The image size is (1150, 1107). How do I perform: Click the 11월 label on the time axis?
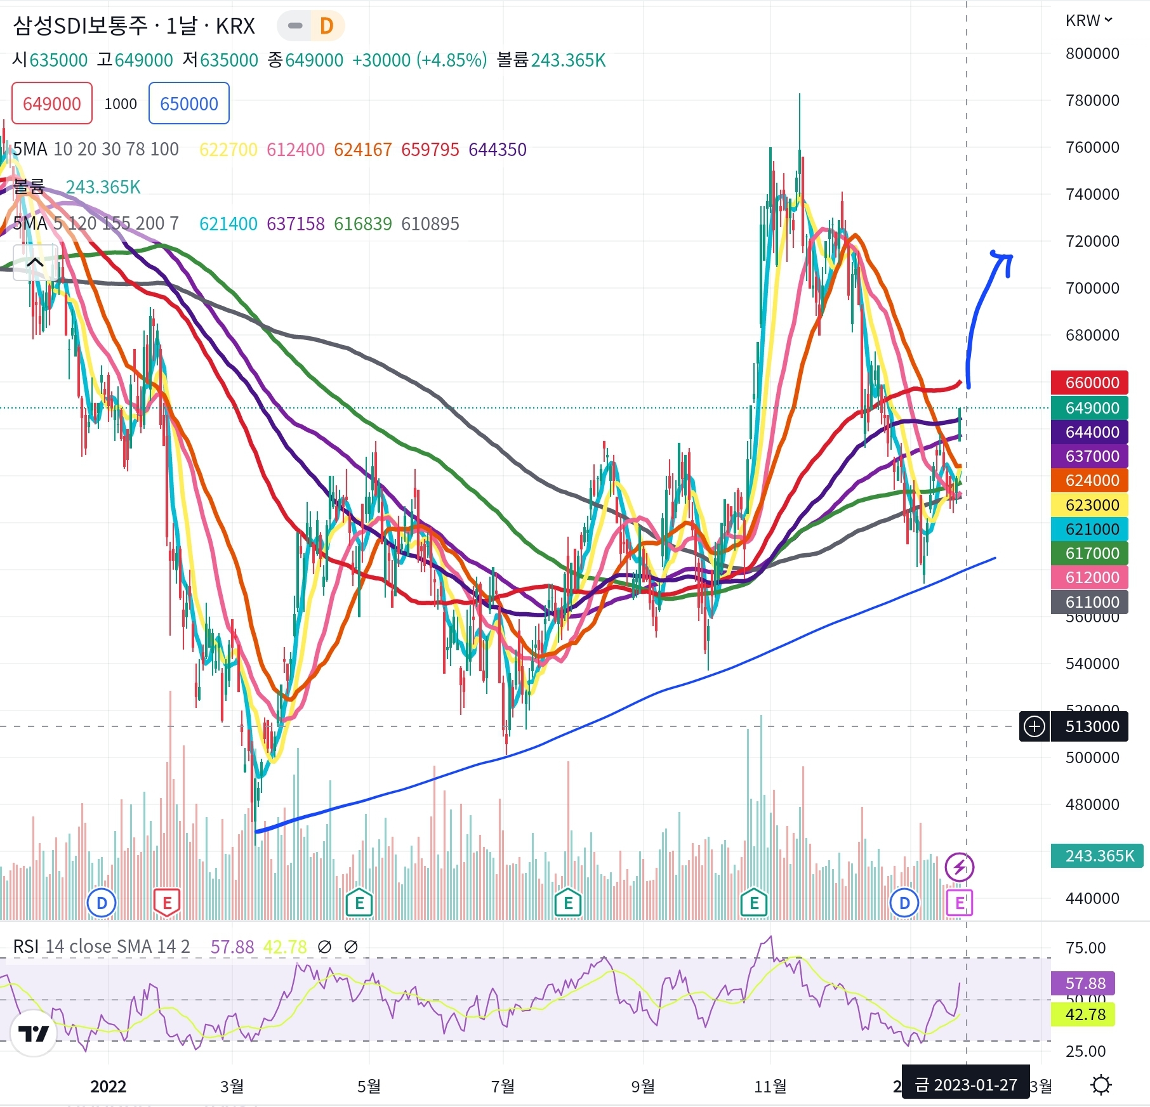[770, 1087]
